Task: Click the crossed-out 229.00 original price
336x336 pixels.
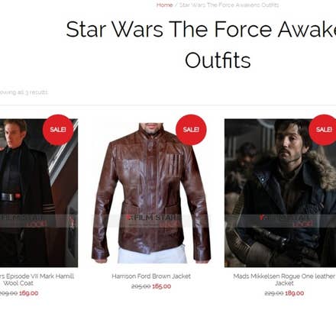Action: coord(274,293)
